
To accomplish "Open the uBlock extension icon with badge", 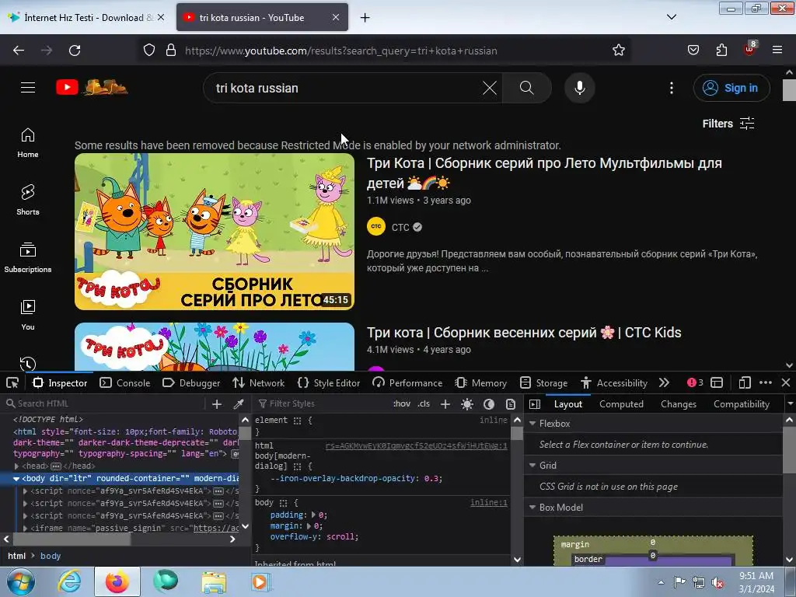I will pos(749,49).
